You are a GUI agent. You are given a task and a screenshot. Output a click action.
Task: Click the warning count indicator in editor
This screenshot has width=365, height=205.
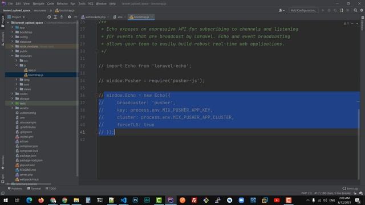[346, 23]
